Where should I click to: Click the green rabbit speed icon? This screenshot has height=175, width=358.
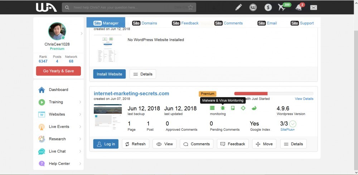(x=254, y=108)
